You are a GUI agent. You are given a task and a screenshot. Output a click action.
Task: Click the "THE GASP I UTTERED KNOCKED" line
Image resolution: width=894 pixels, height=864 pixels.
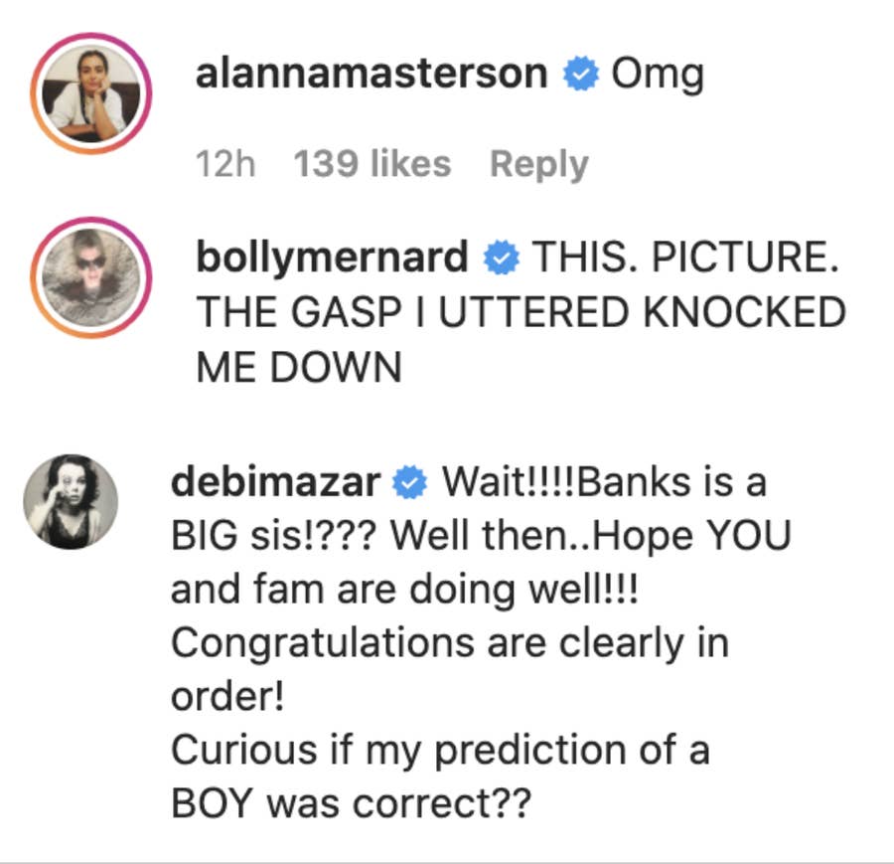(x=520, y=314)
